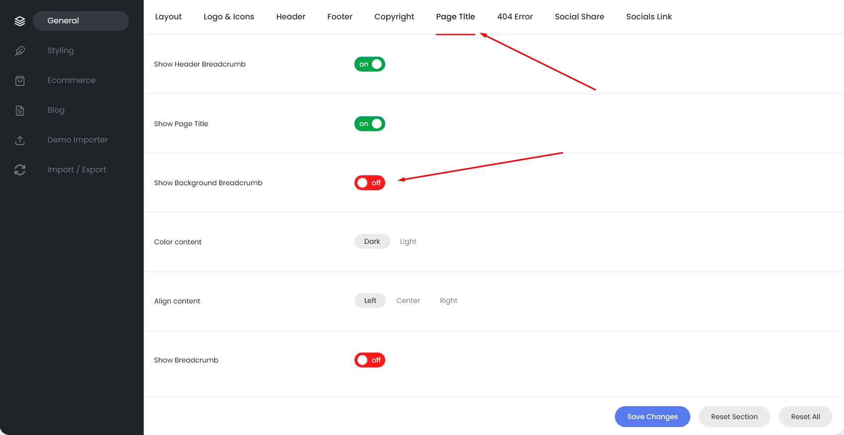
Task: Click the Reset All button
Action: coord(806,417)
